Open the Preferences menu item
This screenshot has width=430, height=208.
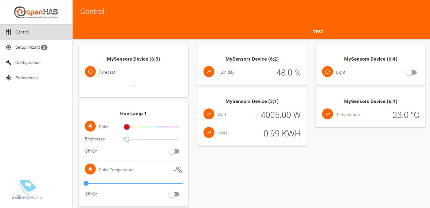click(36, 78)
